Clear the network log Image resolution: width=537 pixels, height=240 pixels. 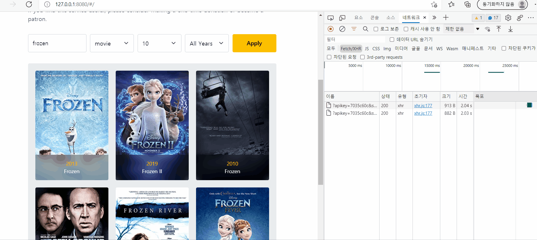342,29
